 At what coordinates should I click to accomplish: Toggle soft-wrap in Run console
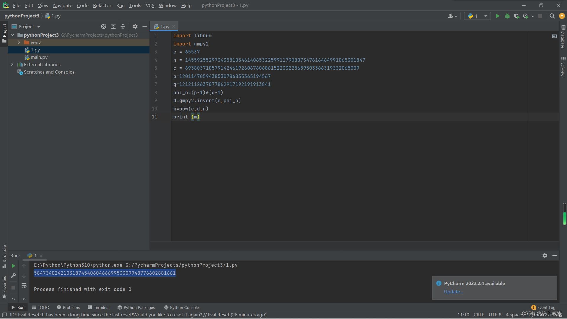(x=24, y=286)
